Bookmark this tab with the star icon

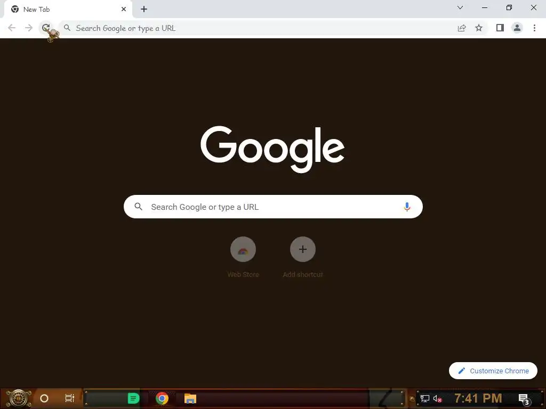coord(479,28)
